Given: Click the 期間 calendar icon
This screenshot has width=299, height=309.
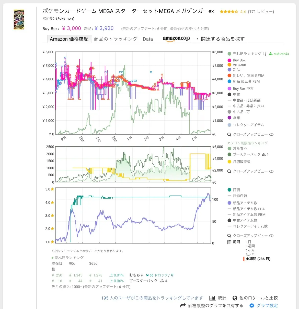Looking at the screenshot, I should click(x=229, y=242).
